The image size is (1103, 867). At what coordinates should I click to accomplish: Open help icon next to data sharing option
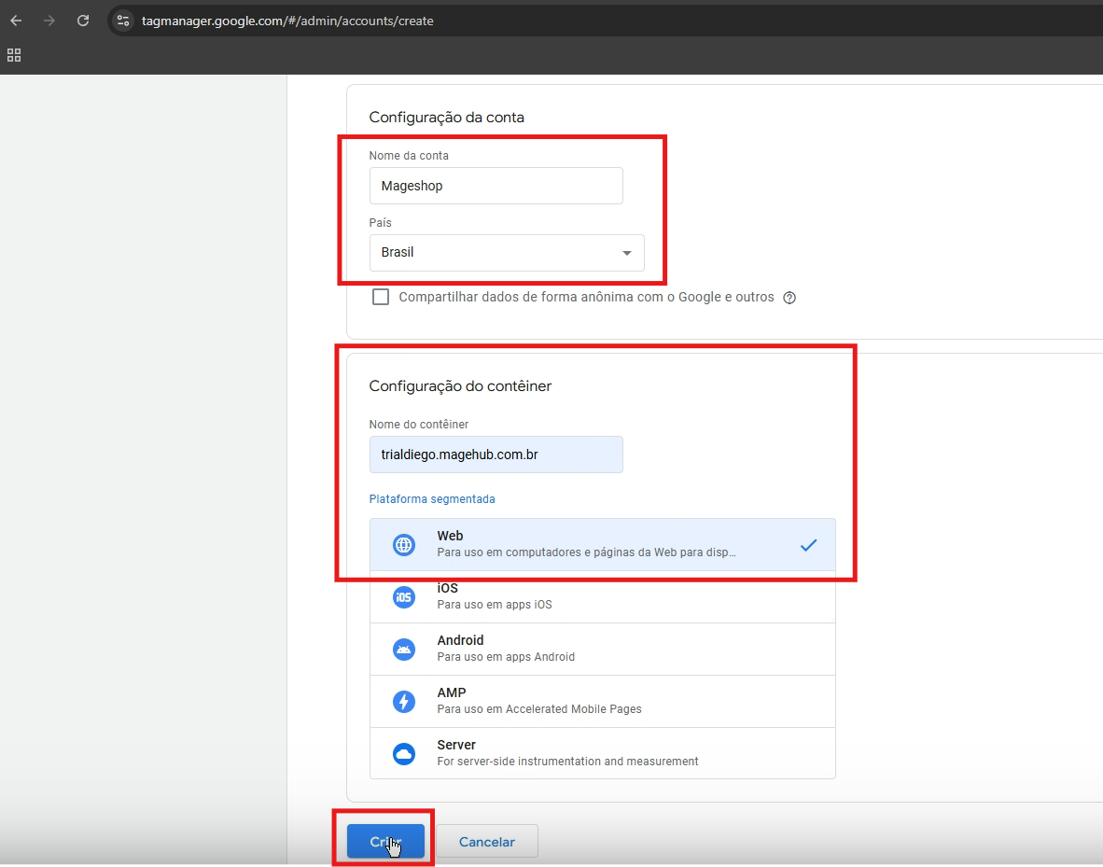pos(789,298)
